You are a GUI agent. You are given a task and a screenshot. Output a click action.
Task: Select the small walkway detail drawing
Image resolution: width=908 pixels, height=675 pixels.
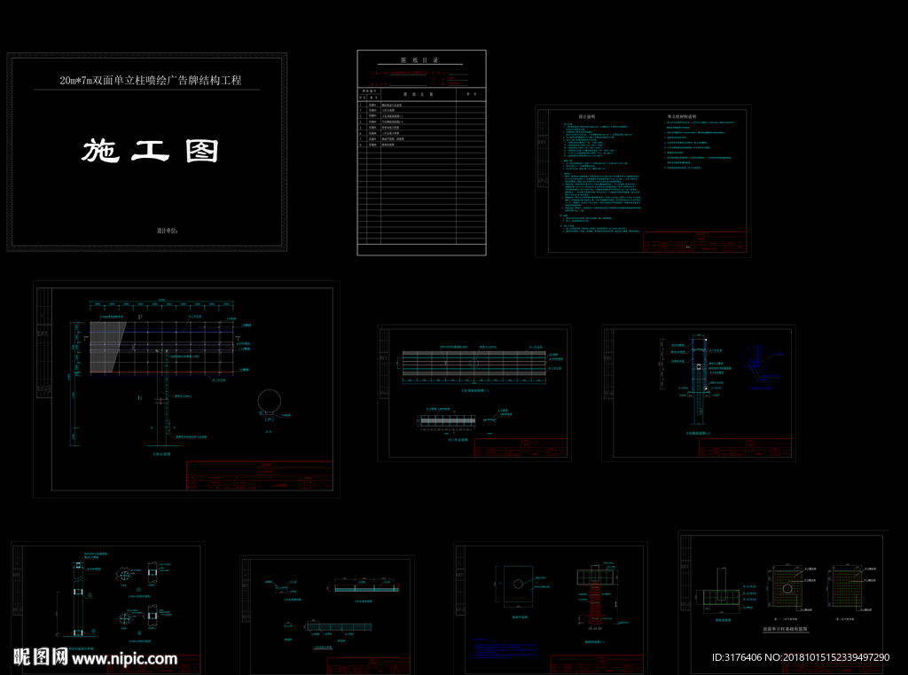(x=448, y=421)
